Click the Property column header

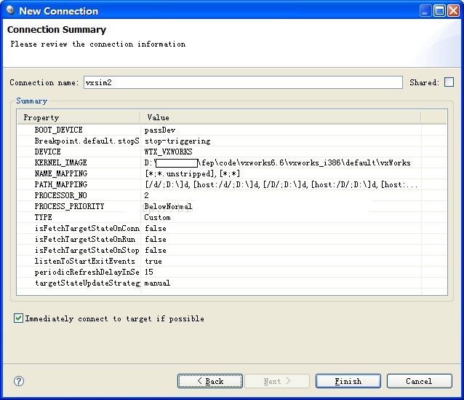79,117
